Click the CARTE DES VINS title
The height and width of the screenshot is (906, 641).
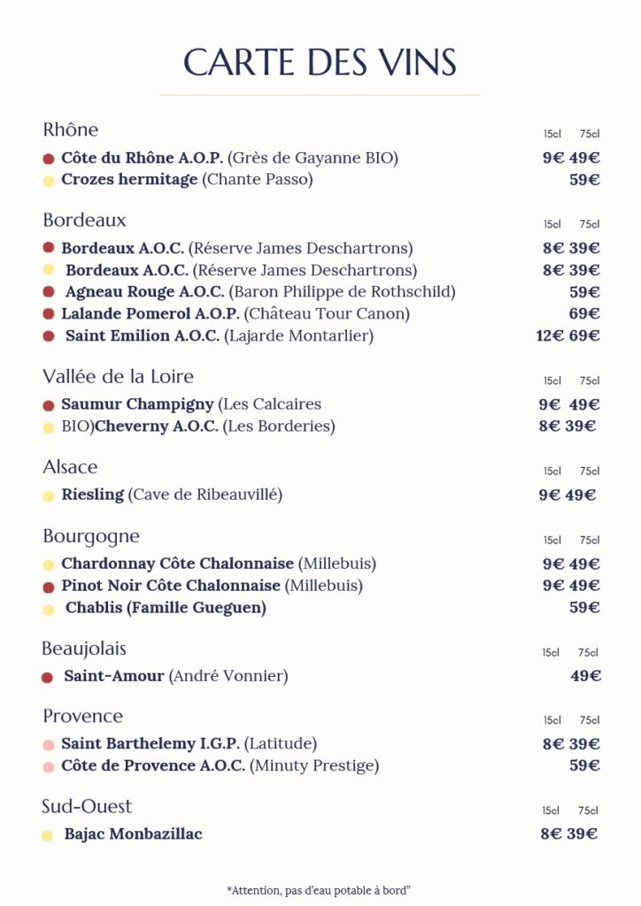320,63
